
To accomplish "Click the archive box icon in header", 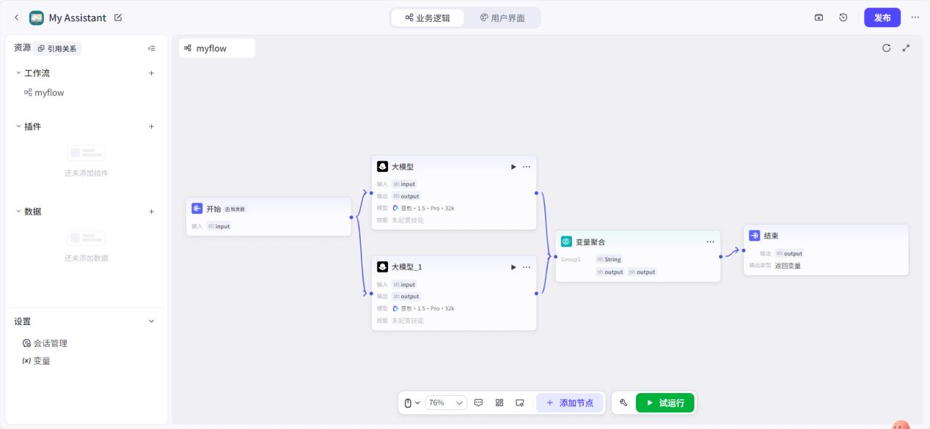I will pyautogui.click(x=819, y=18).
